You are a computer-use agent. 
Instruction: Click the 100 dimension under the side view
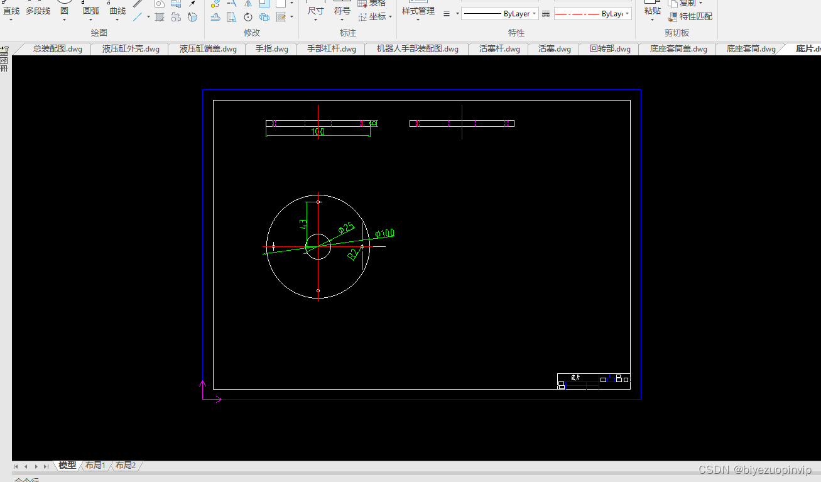coord(318,132)
